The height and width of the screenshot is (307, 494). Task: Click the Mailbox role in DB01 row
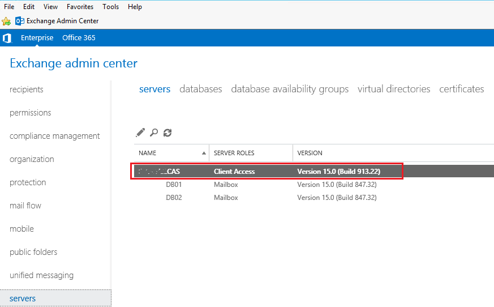(x=226, y=185)
